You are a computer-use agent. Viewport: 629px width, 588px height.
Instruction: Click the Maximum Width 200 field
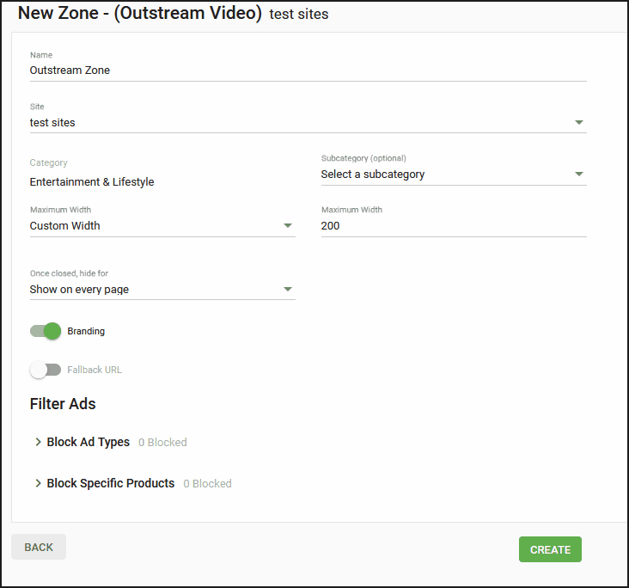(x=454, y=225)
